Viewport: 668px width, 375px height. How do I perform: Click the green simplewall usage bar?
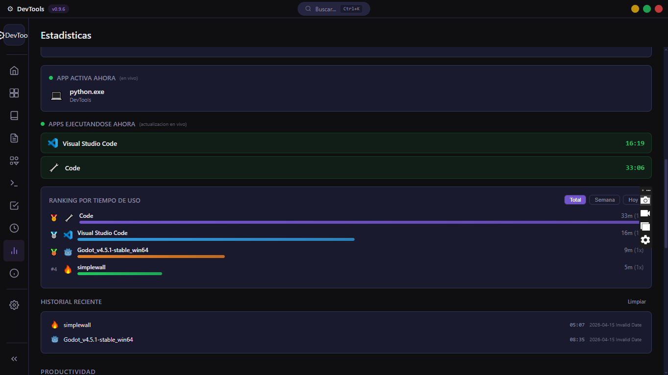point(119,274)
